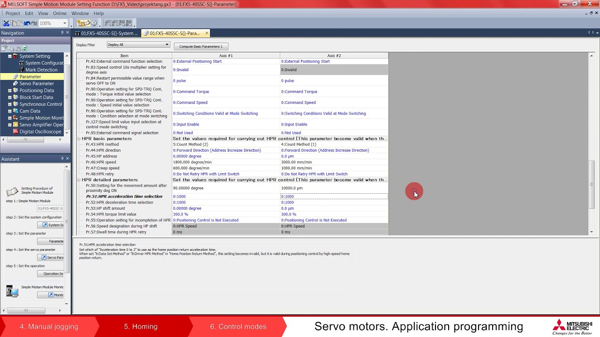Expand the Synchronous Control tree node
The width and height of the screenshot is (600, 337).
(9, 104)
